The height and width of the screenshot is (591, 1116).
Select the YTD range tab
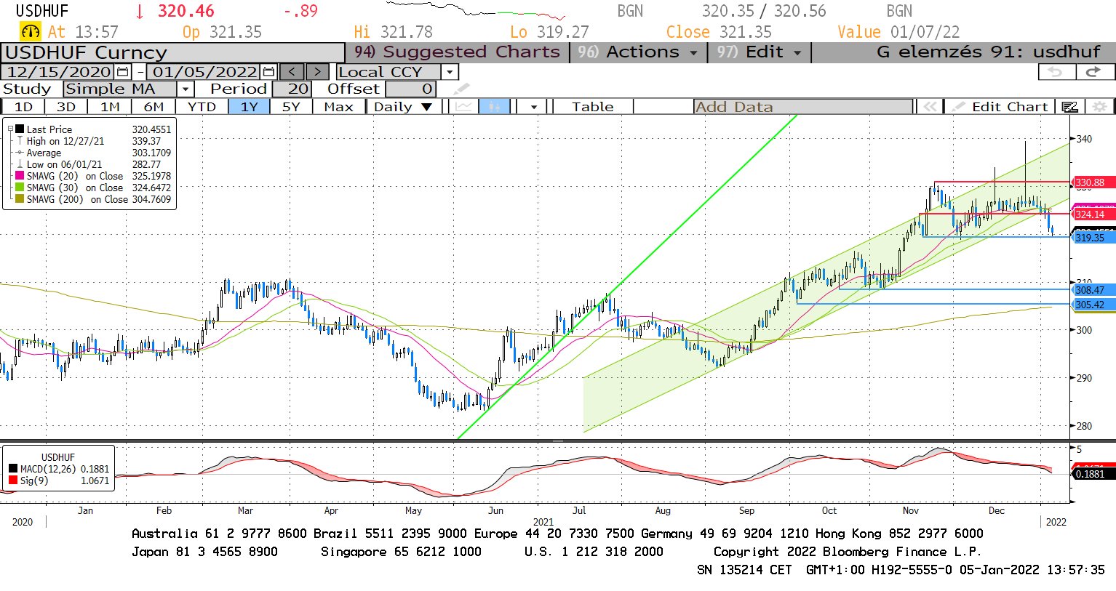coord(202,107)
